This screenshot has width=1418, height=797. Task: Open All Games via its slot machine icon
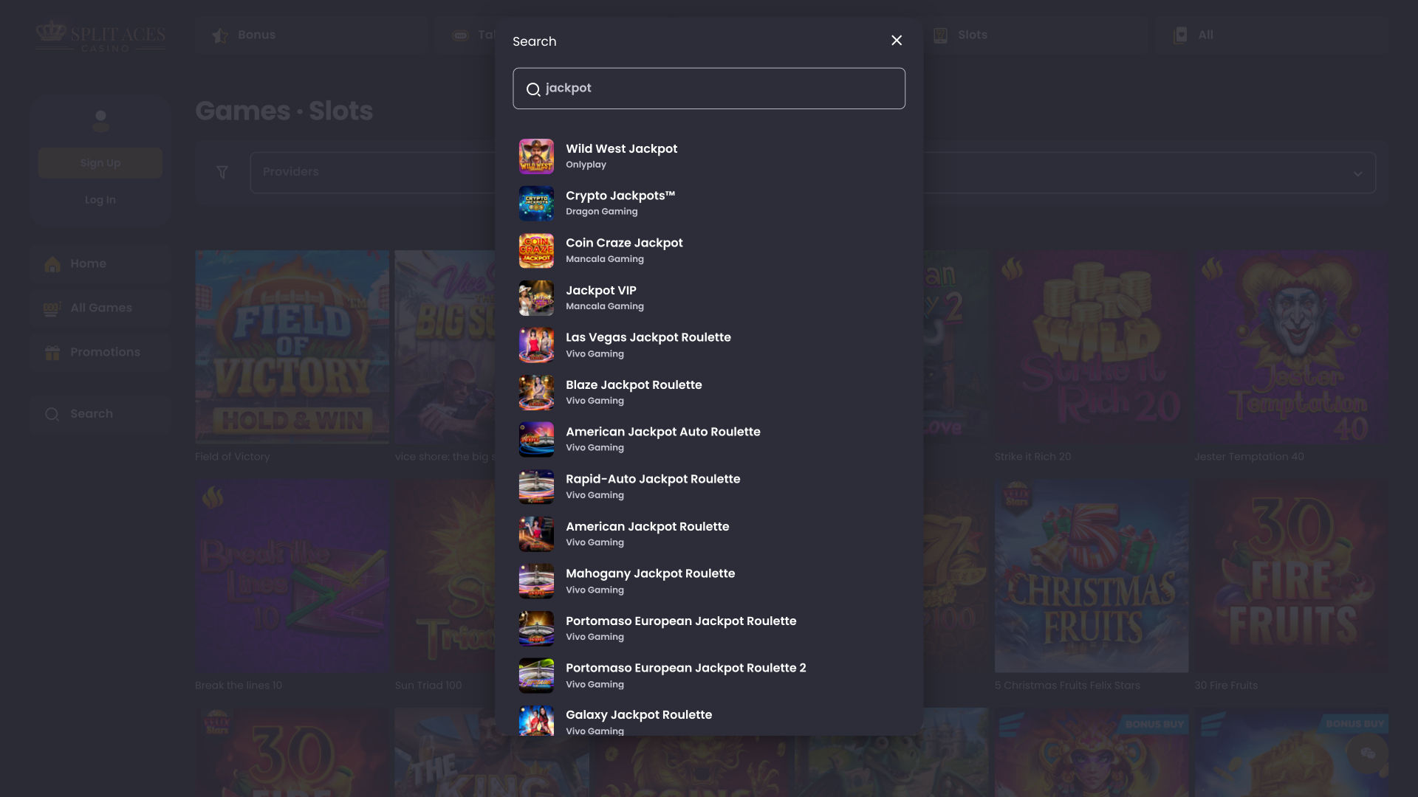(51, 308)
